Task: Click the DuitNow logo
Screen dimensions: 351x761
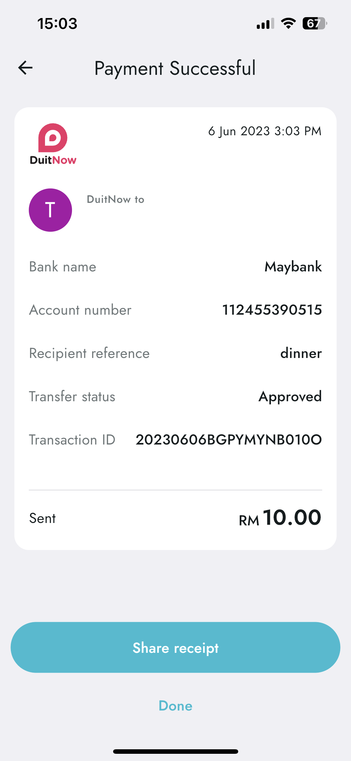Action: point(53,144)
